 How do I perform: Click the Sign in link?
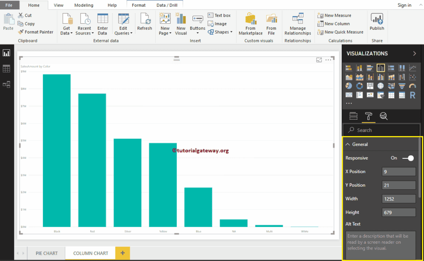pos(404,5)
